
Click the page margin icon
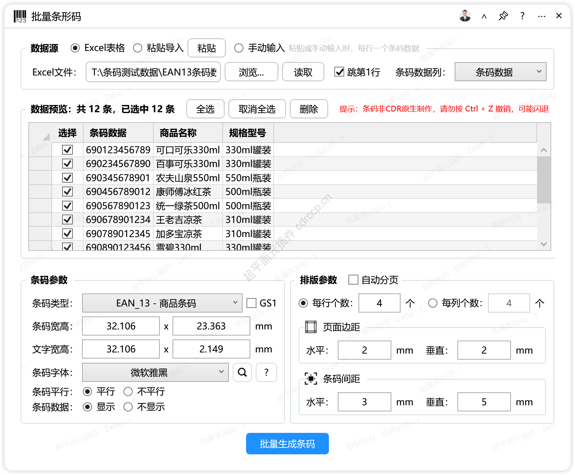[311, 327]
